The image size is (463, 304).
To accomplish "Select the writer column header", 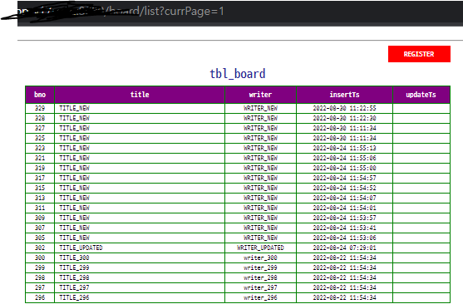I will coord(260,95).
